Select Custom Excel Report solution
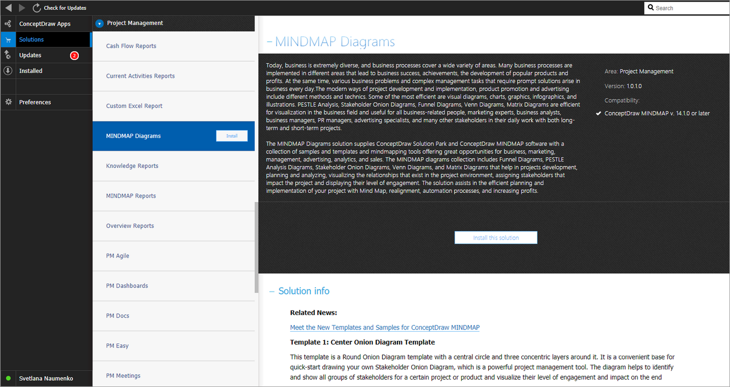730x387 pixels. coord(174,106)
